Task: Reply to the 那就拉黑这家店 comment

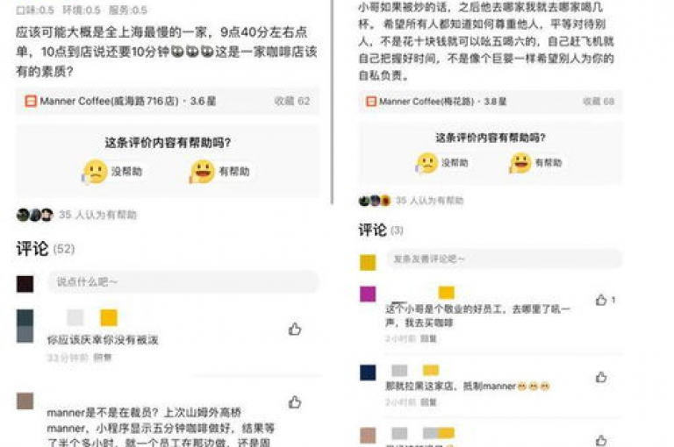Action: (x=428, y=402)
